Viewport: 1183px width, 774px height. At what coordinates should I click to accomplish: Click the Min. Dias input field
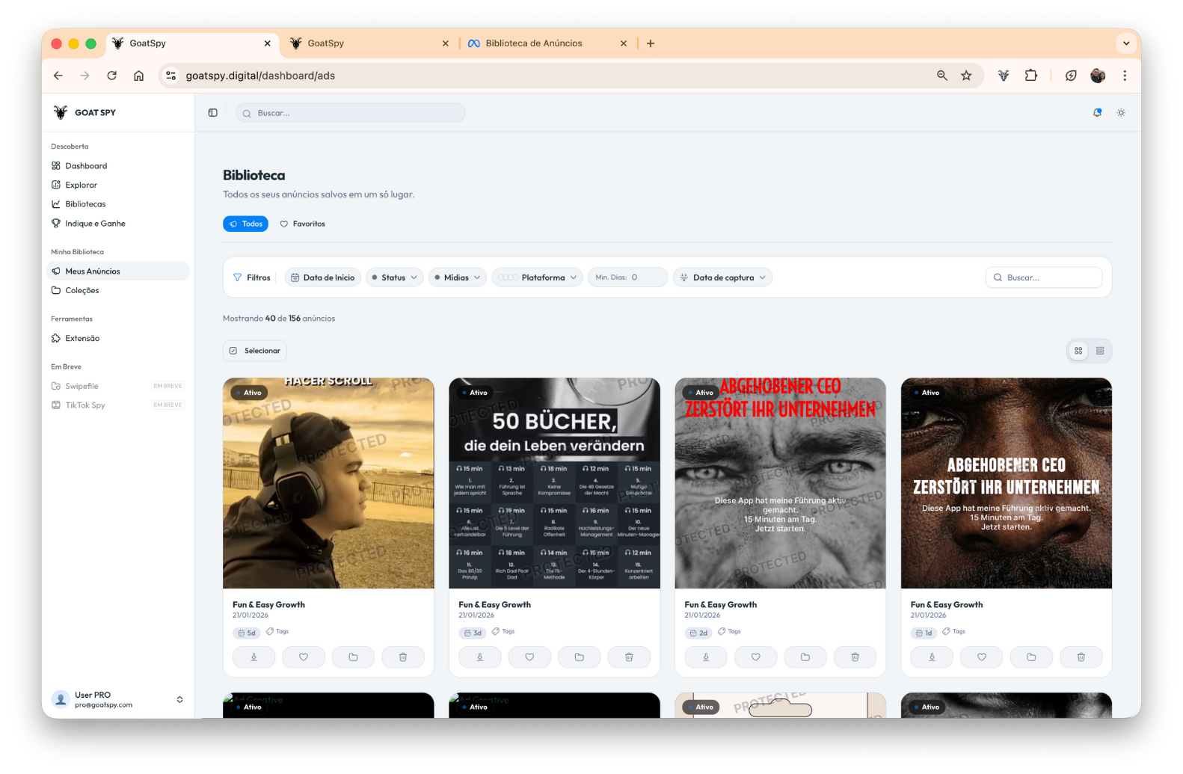[x=645, y=277]
